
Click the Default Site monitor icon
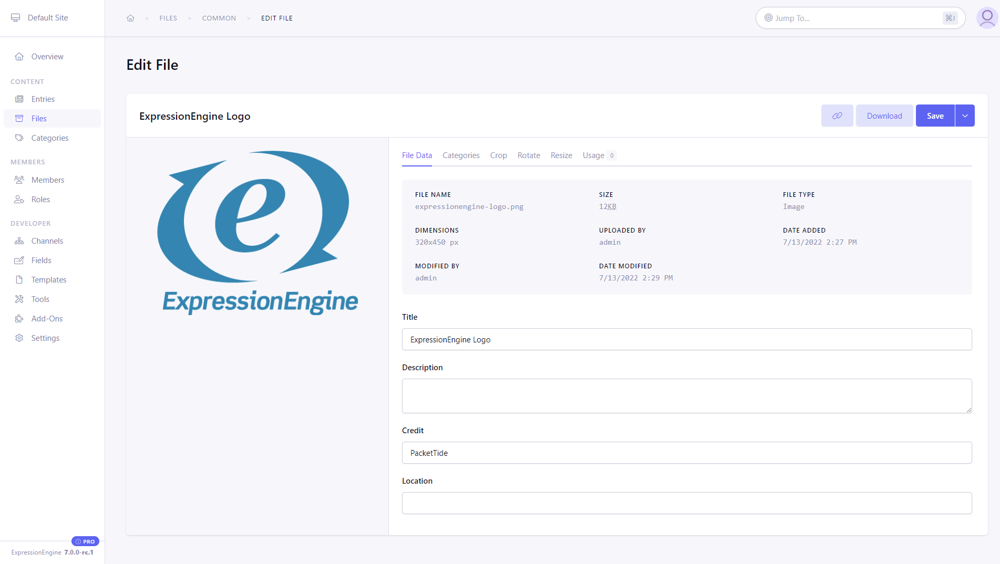click(x=16, y=18)
